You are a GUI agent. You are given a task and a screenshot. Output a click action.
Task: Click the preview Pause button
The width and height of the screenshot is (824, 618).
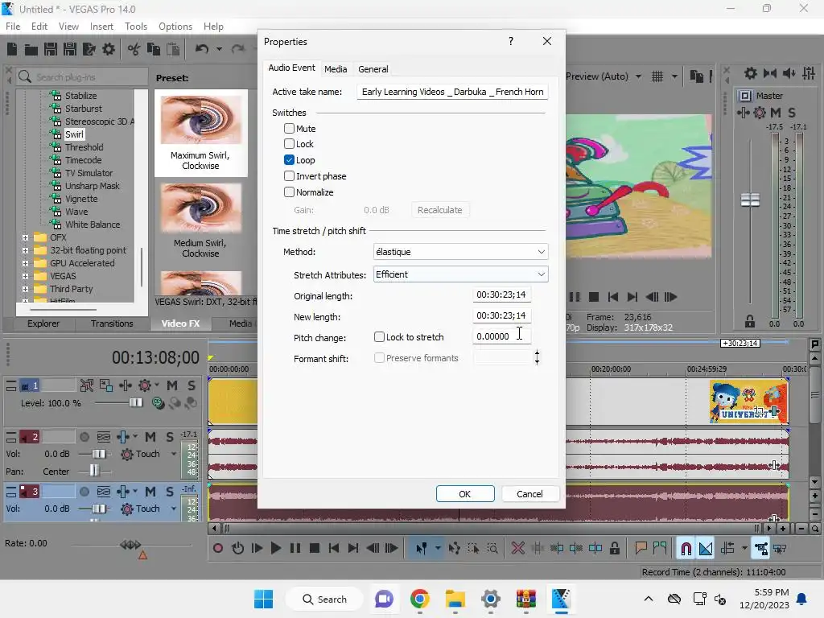pyautogui.click(x=575, y=297)
